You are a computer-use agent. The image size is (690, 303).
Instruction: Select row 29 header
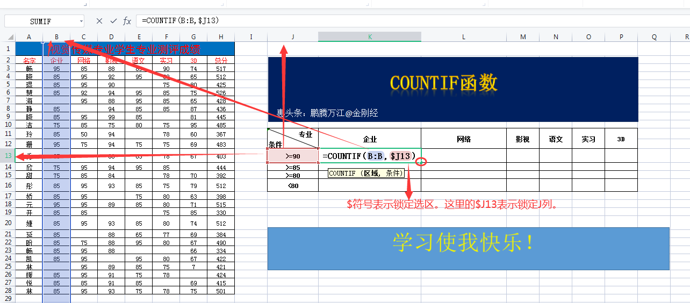(x=8, y=298)
